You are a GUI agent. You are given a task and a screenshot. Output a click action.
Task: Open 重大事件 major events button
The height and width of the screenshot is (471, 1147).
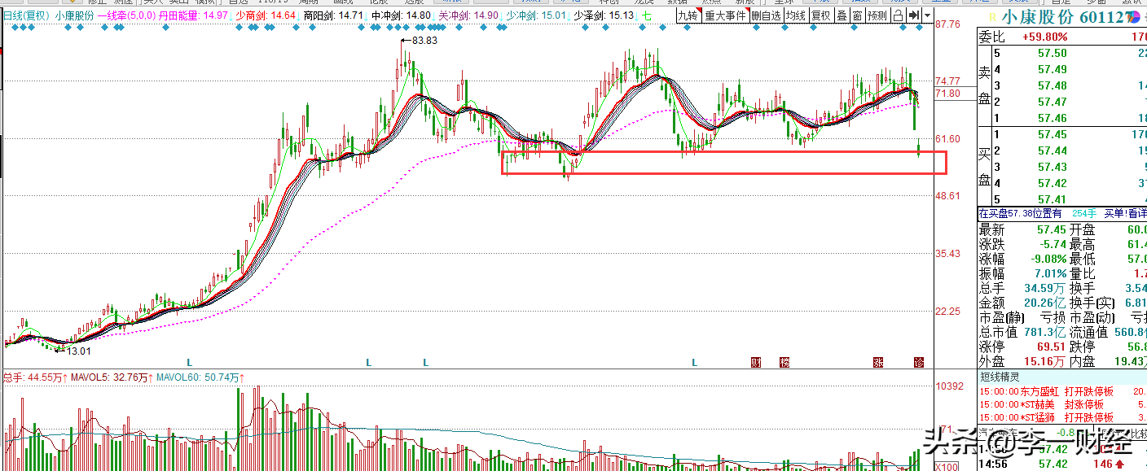click(725, 15)
